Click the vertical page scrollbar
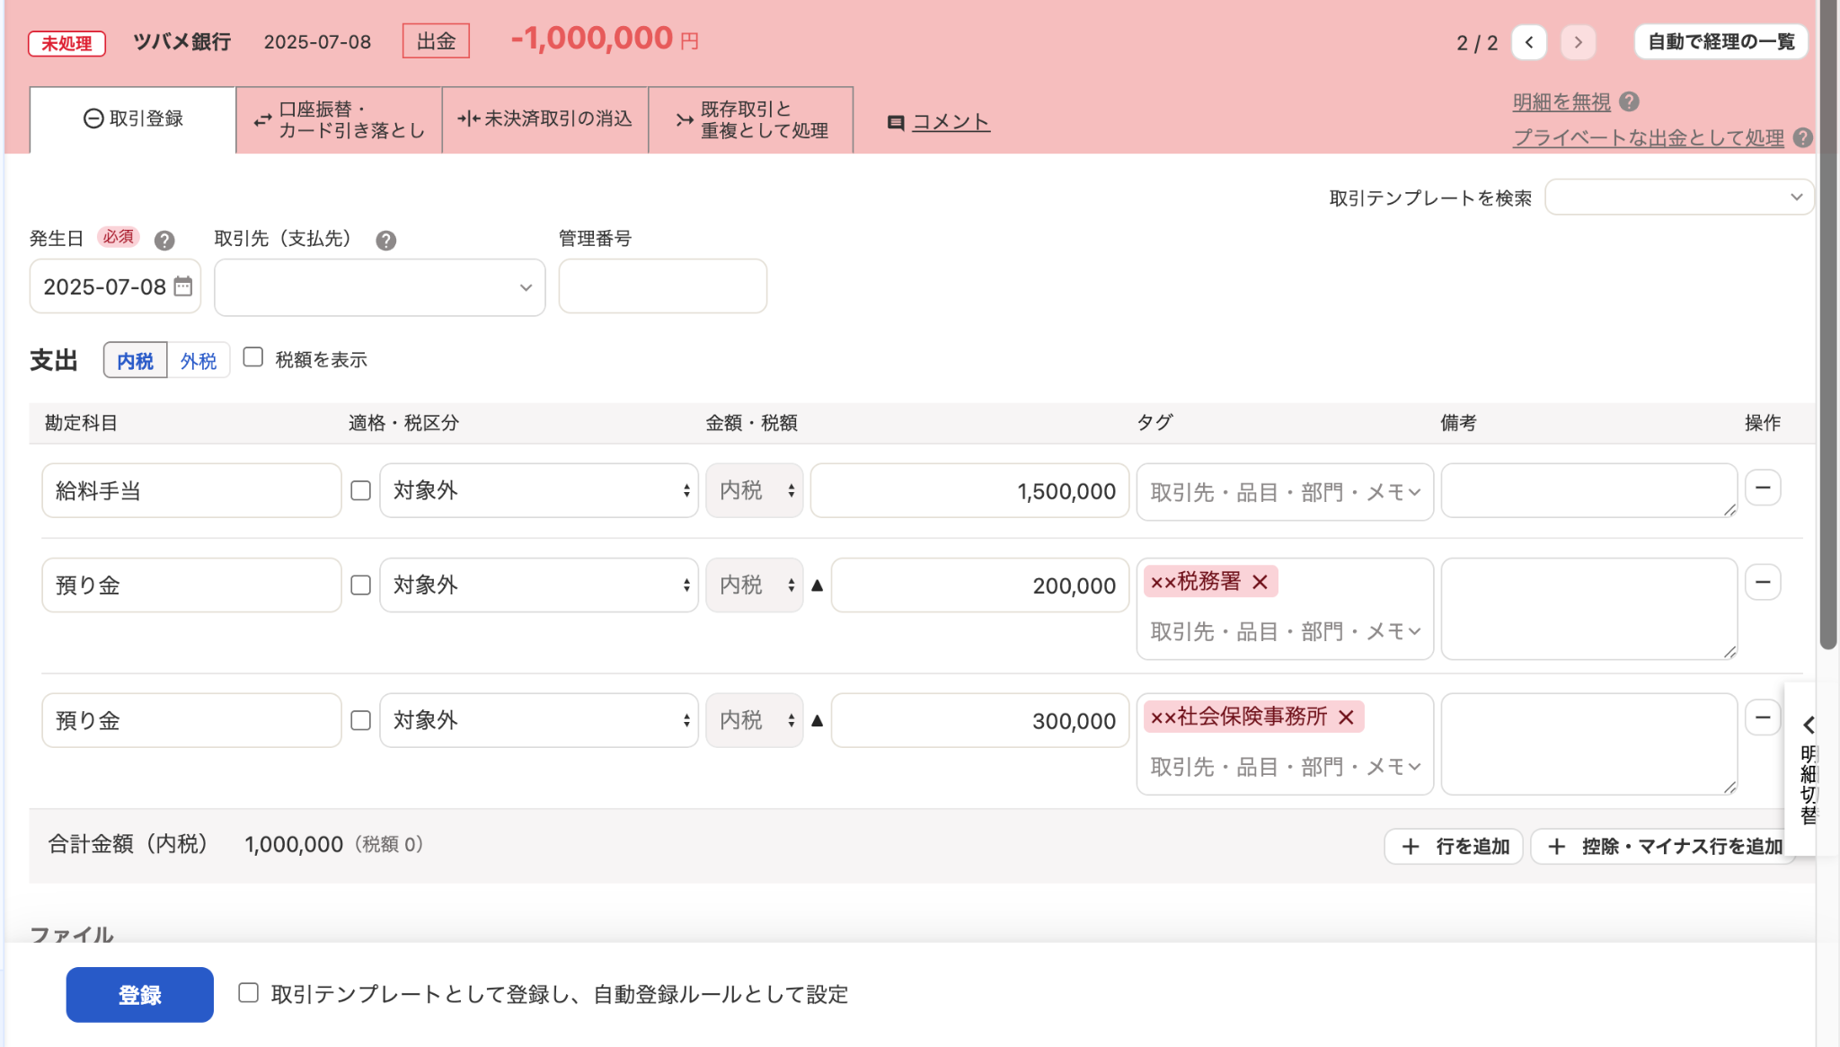Image resolution: width=1840 pixels, height=1047 pixels. (x=1828, y=323)
